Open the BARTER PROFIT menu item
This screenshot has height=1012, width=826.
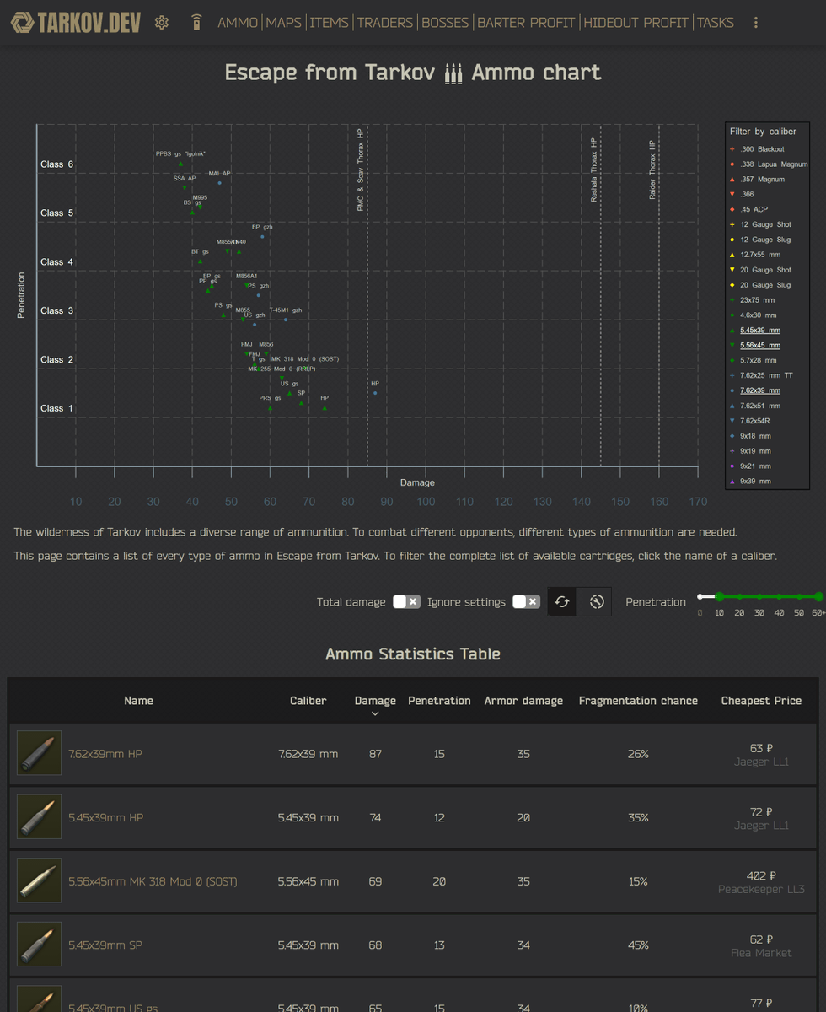526,23
